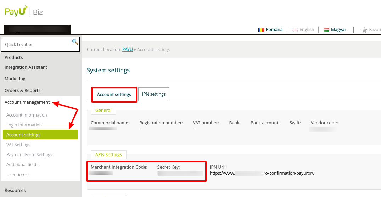Expand the Products menu section
This screenshot has height=197, width=381.
[14, 57]
